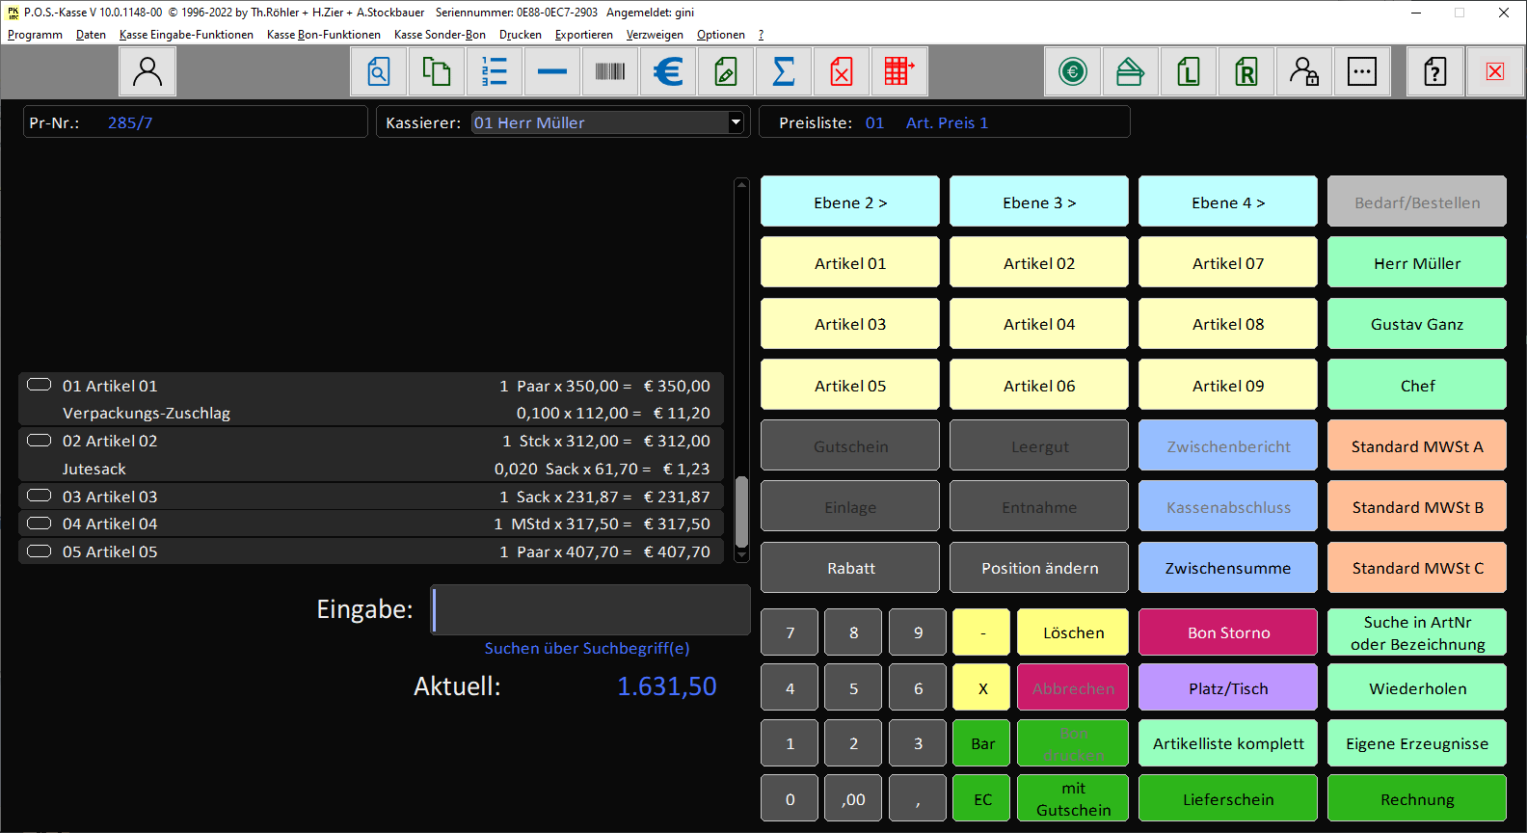Image resolution: width=1527 pixels, height=833 pixels.
Task: Click the barcode scan toolbar icon
Action: 610,71
